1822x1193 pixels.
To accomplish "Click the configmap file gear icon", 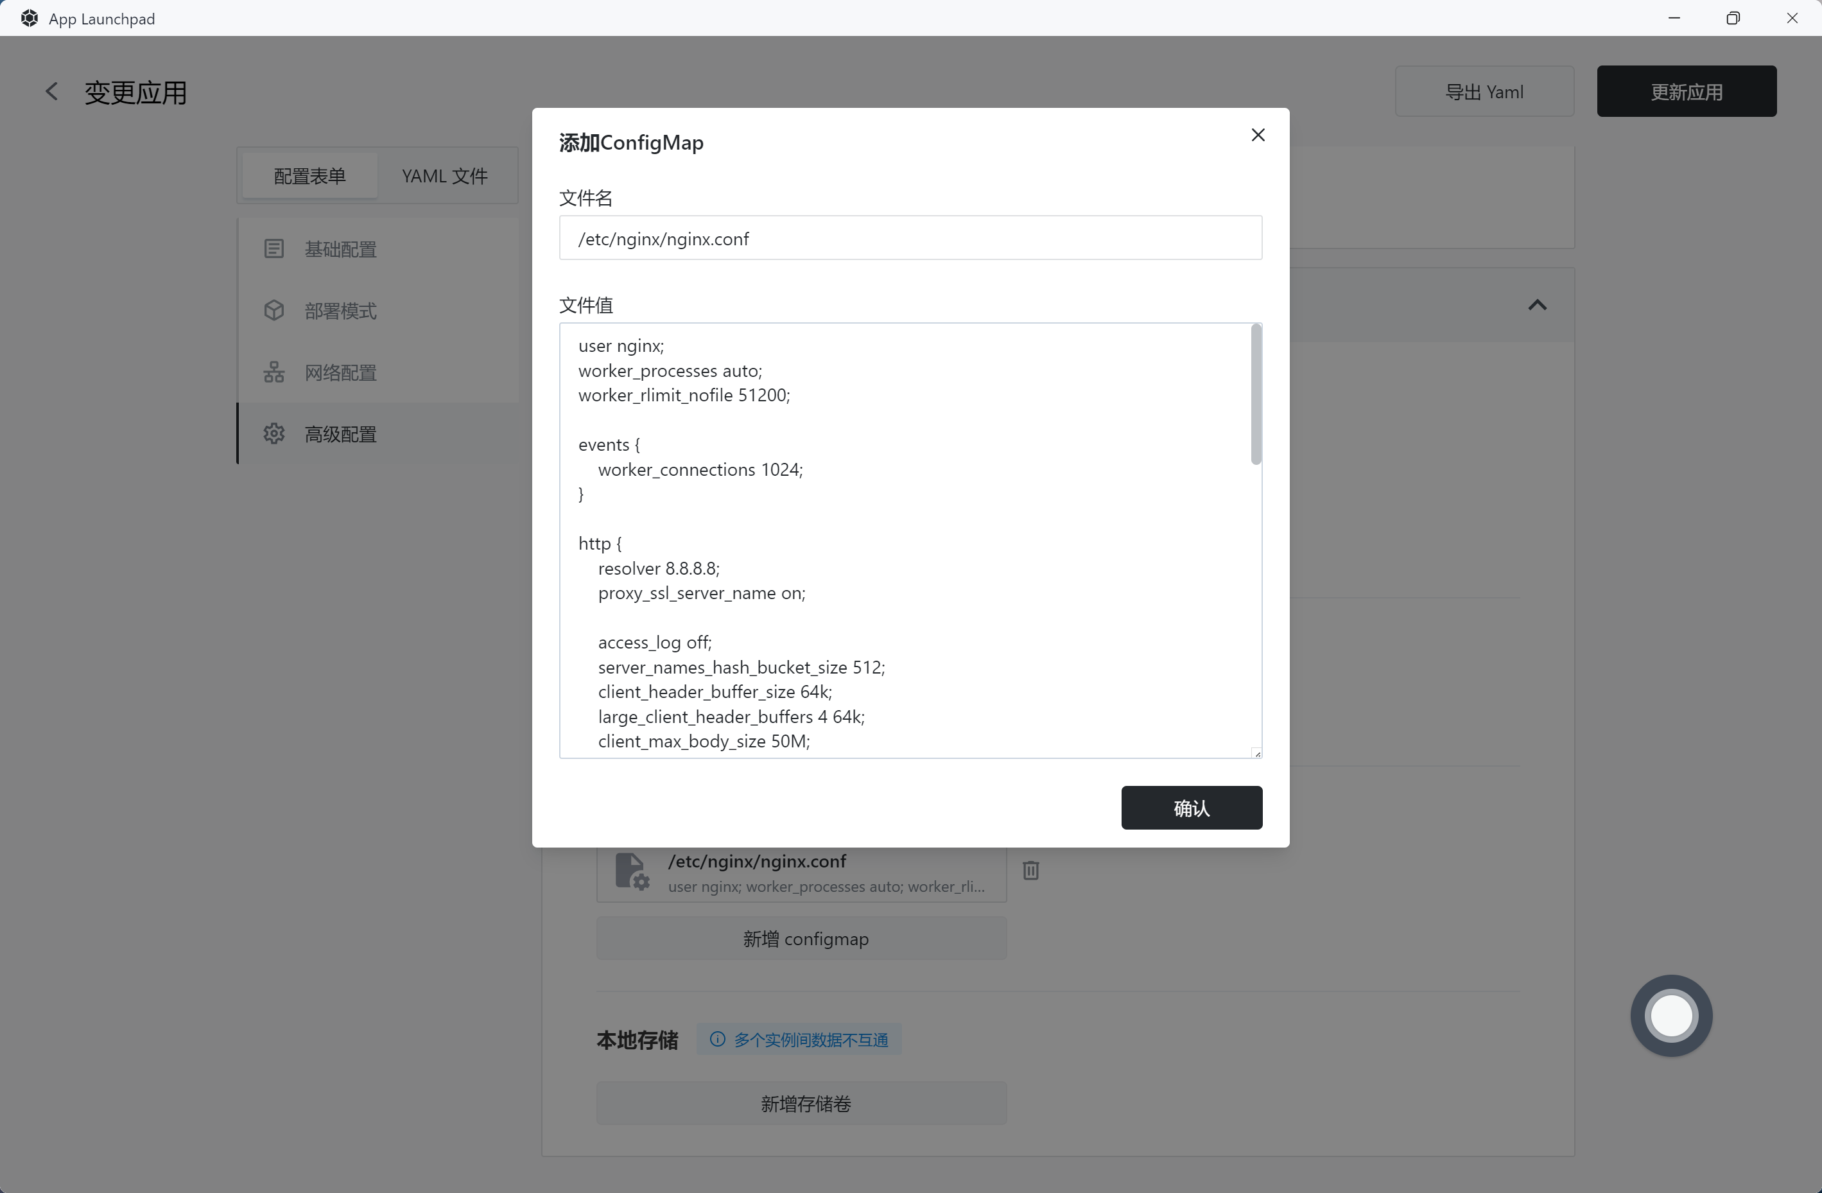I will [632, 872].
